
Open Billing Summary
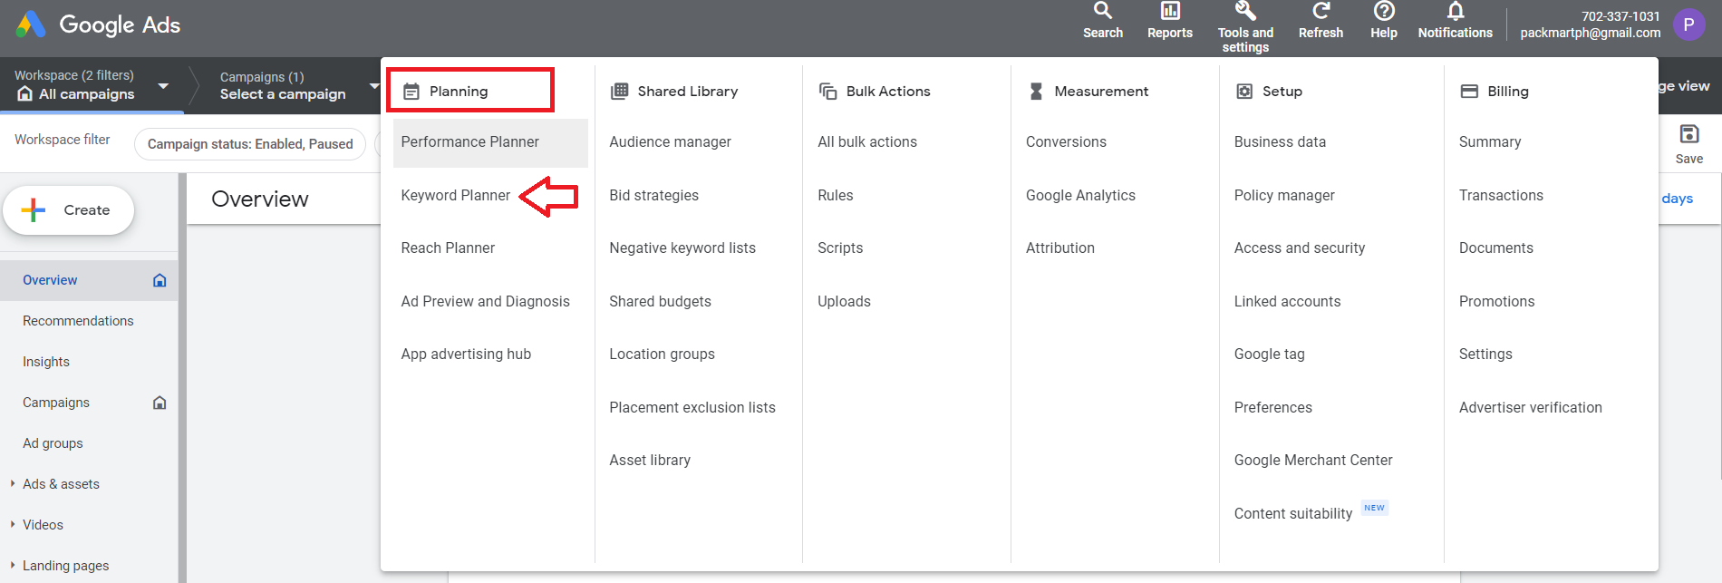coord(1490,141)
